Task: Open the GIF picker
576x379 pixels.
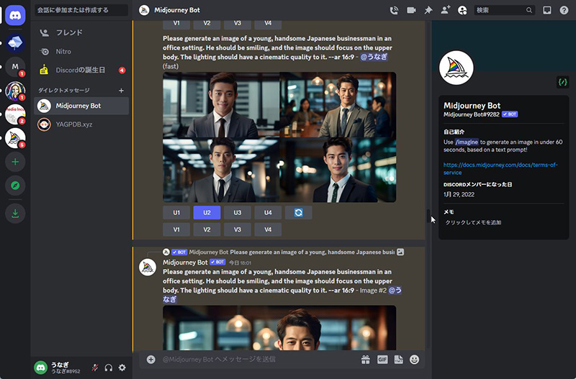Action: pyautogui.click(x=382, y=359)
